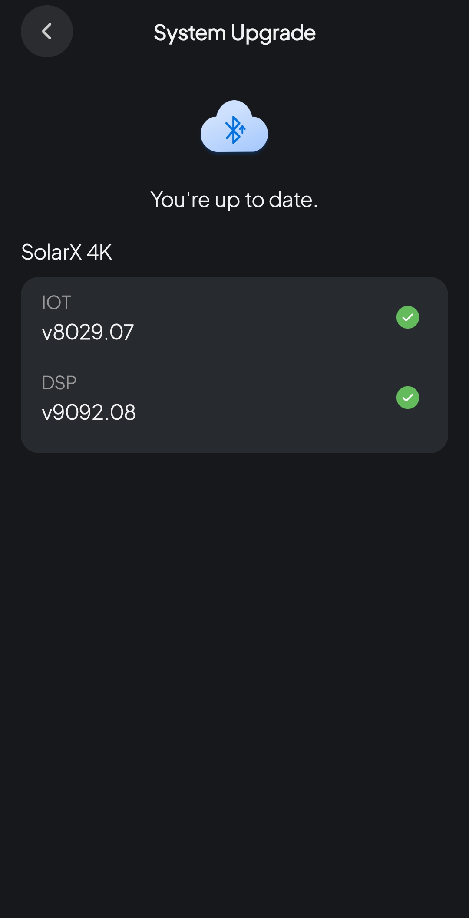Tap the green checkmark for IOT

point(407,317)
